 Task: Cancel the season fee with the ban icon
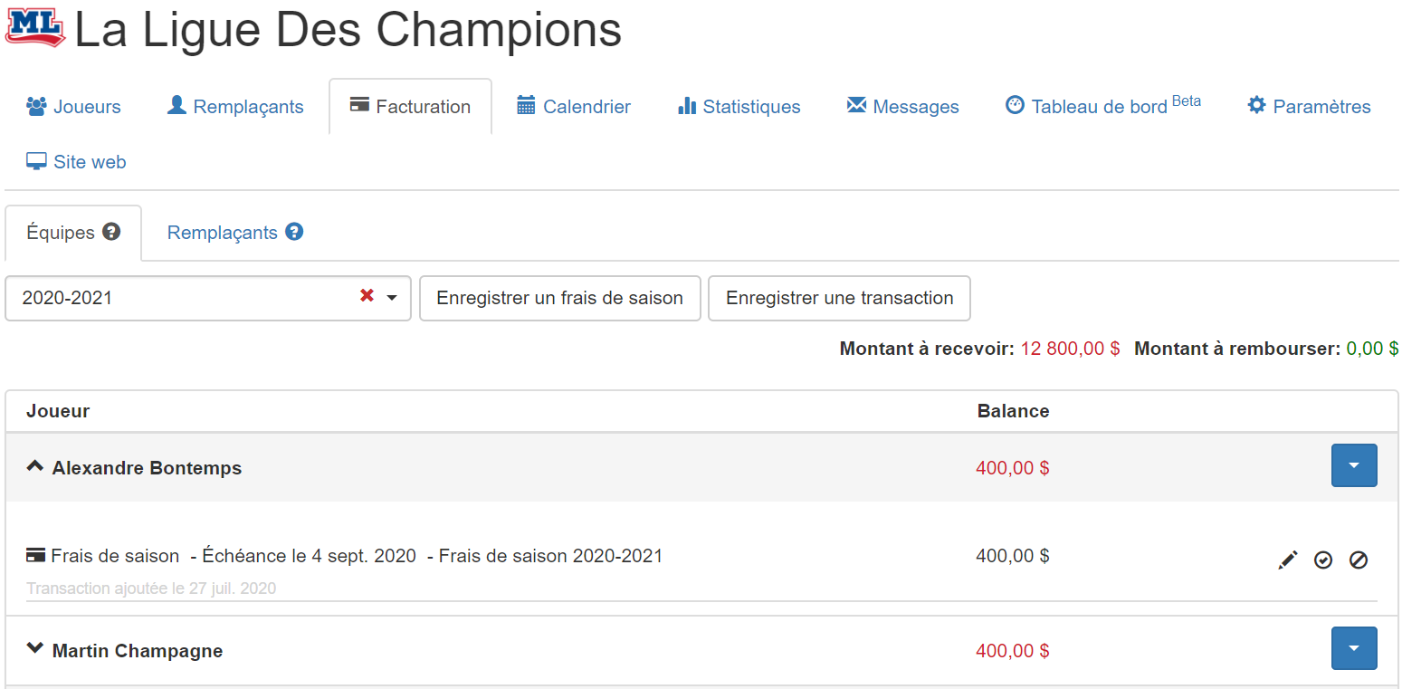tap(1359, 560)
